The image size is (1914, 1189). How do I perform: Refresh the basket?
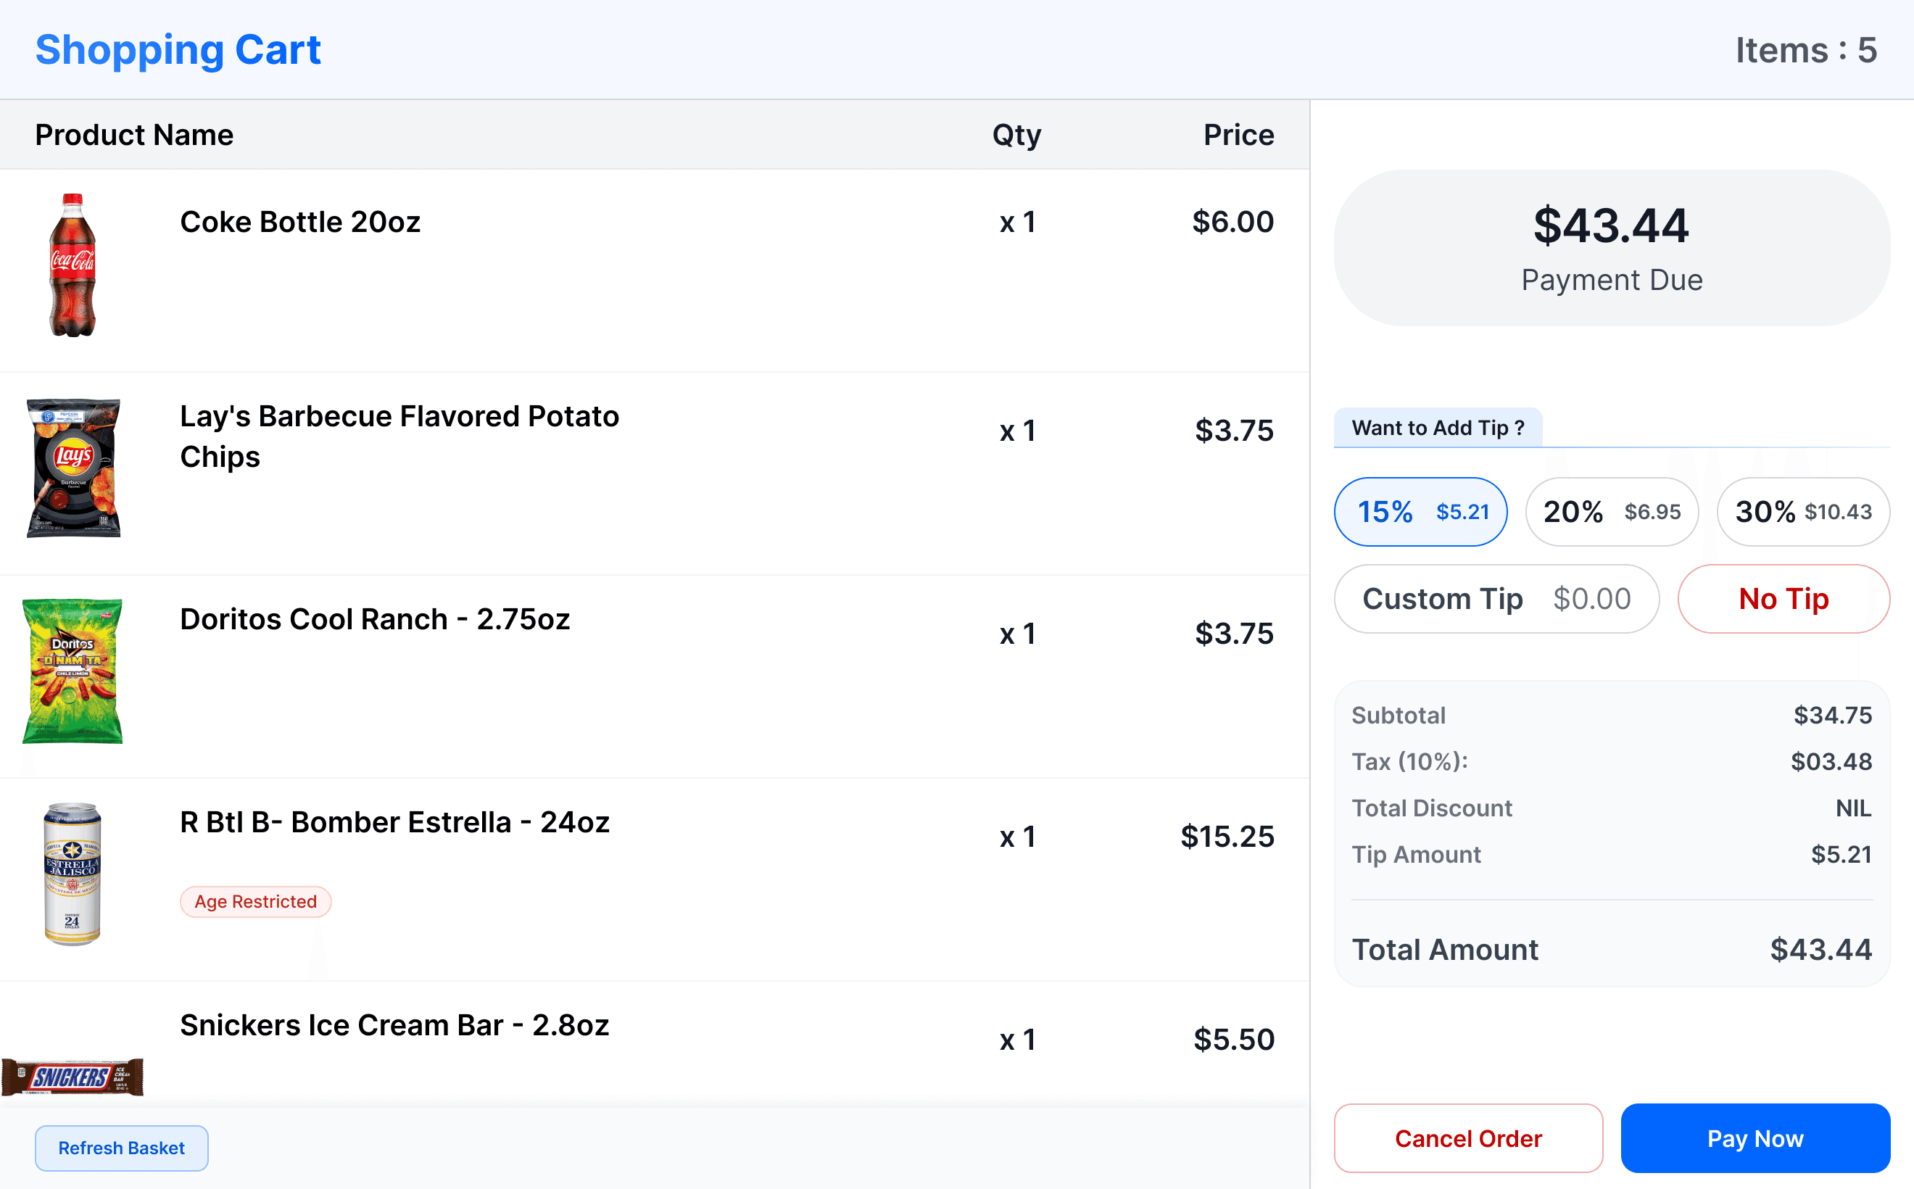(121, 1148)
